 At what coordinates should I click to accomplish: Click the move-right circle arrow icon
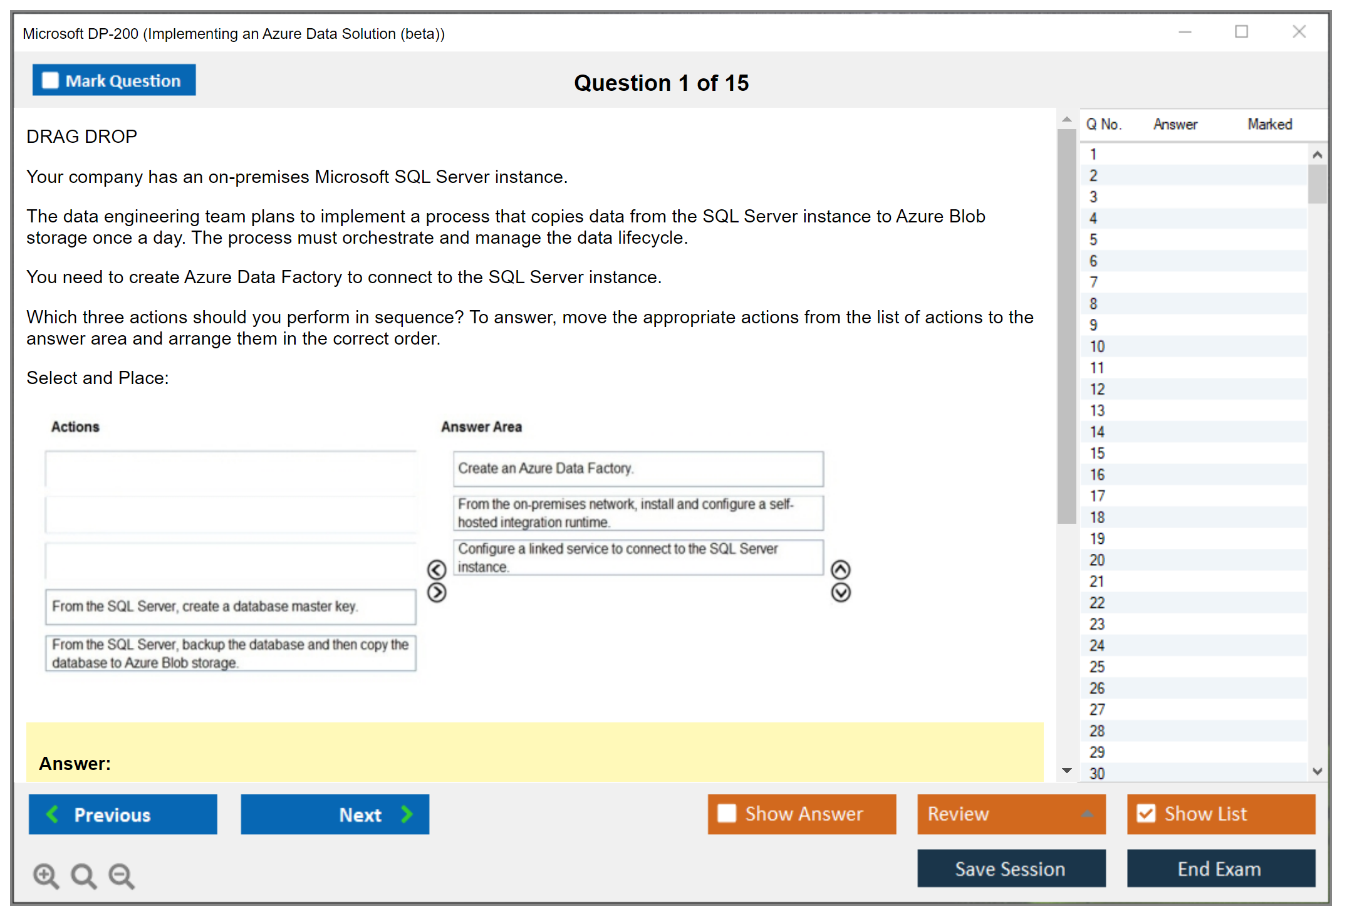pos(437,593)
